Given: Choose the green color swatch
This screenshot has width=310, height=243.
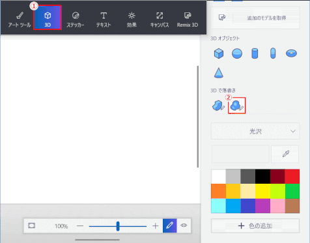Looking at the screenshot, I should tap(292, 191).
